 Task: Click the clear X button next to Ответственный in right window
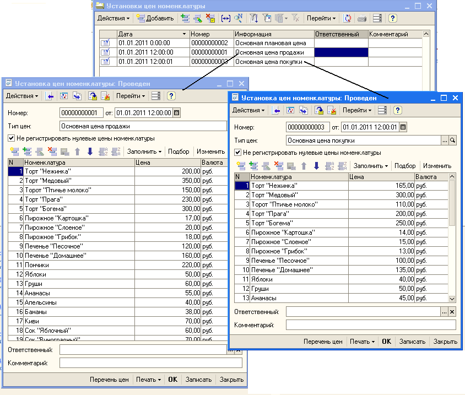point(452,312)
